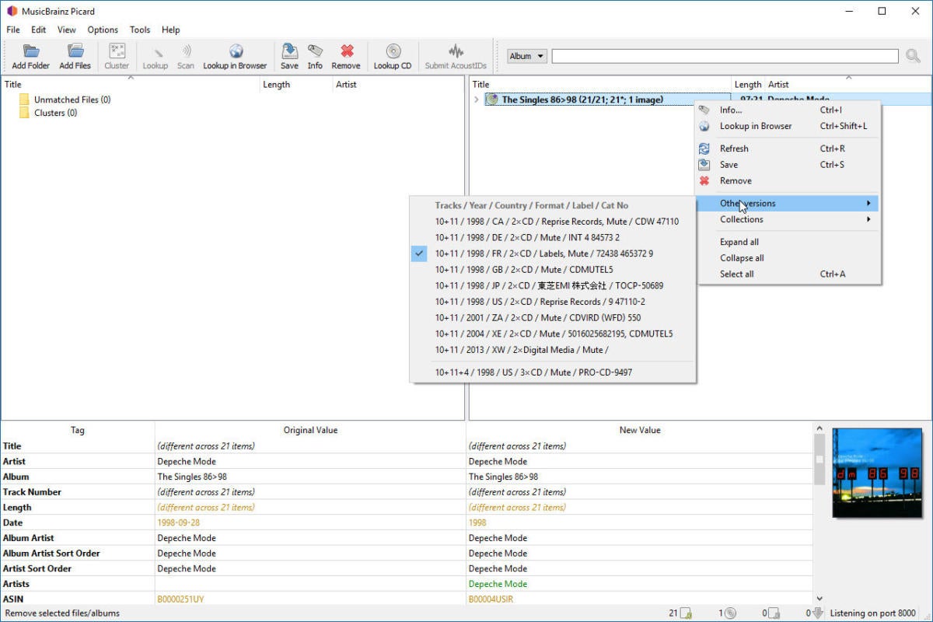Choose Lookup in Browser in context menu
The width and height of the screenshot is (933, 622).
click(x=788, y=126)
